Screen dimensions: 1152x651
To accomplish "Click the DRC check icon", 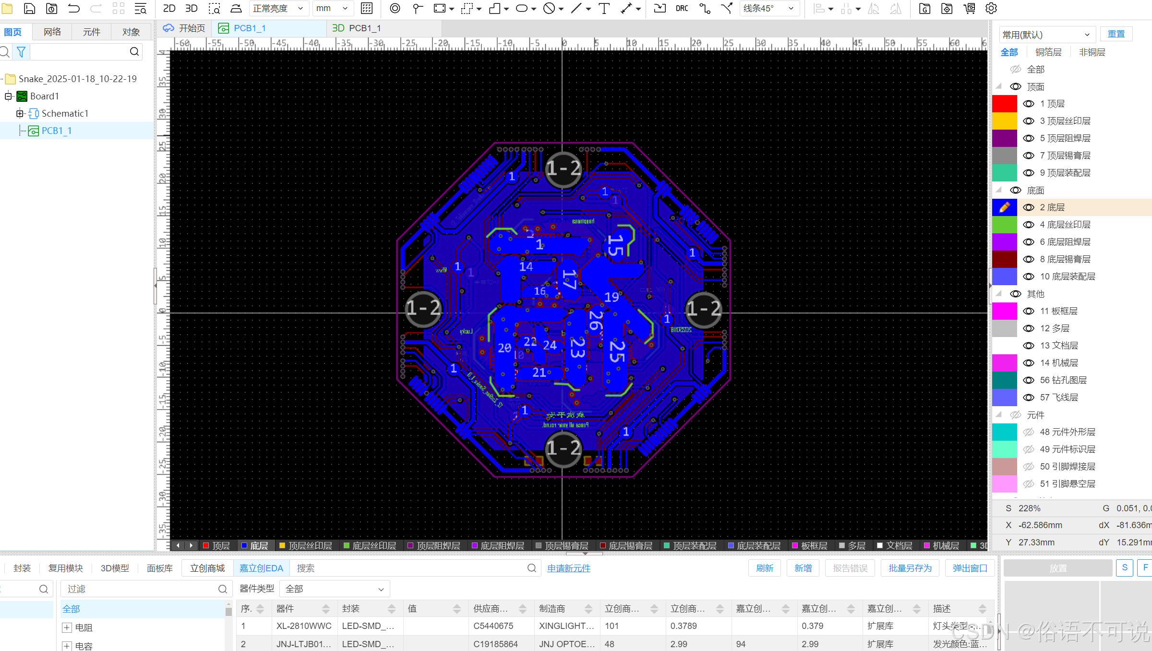I will pyautogui.click(x=682, y=8).
